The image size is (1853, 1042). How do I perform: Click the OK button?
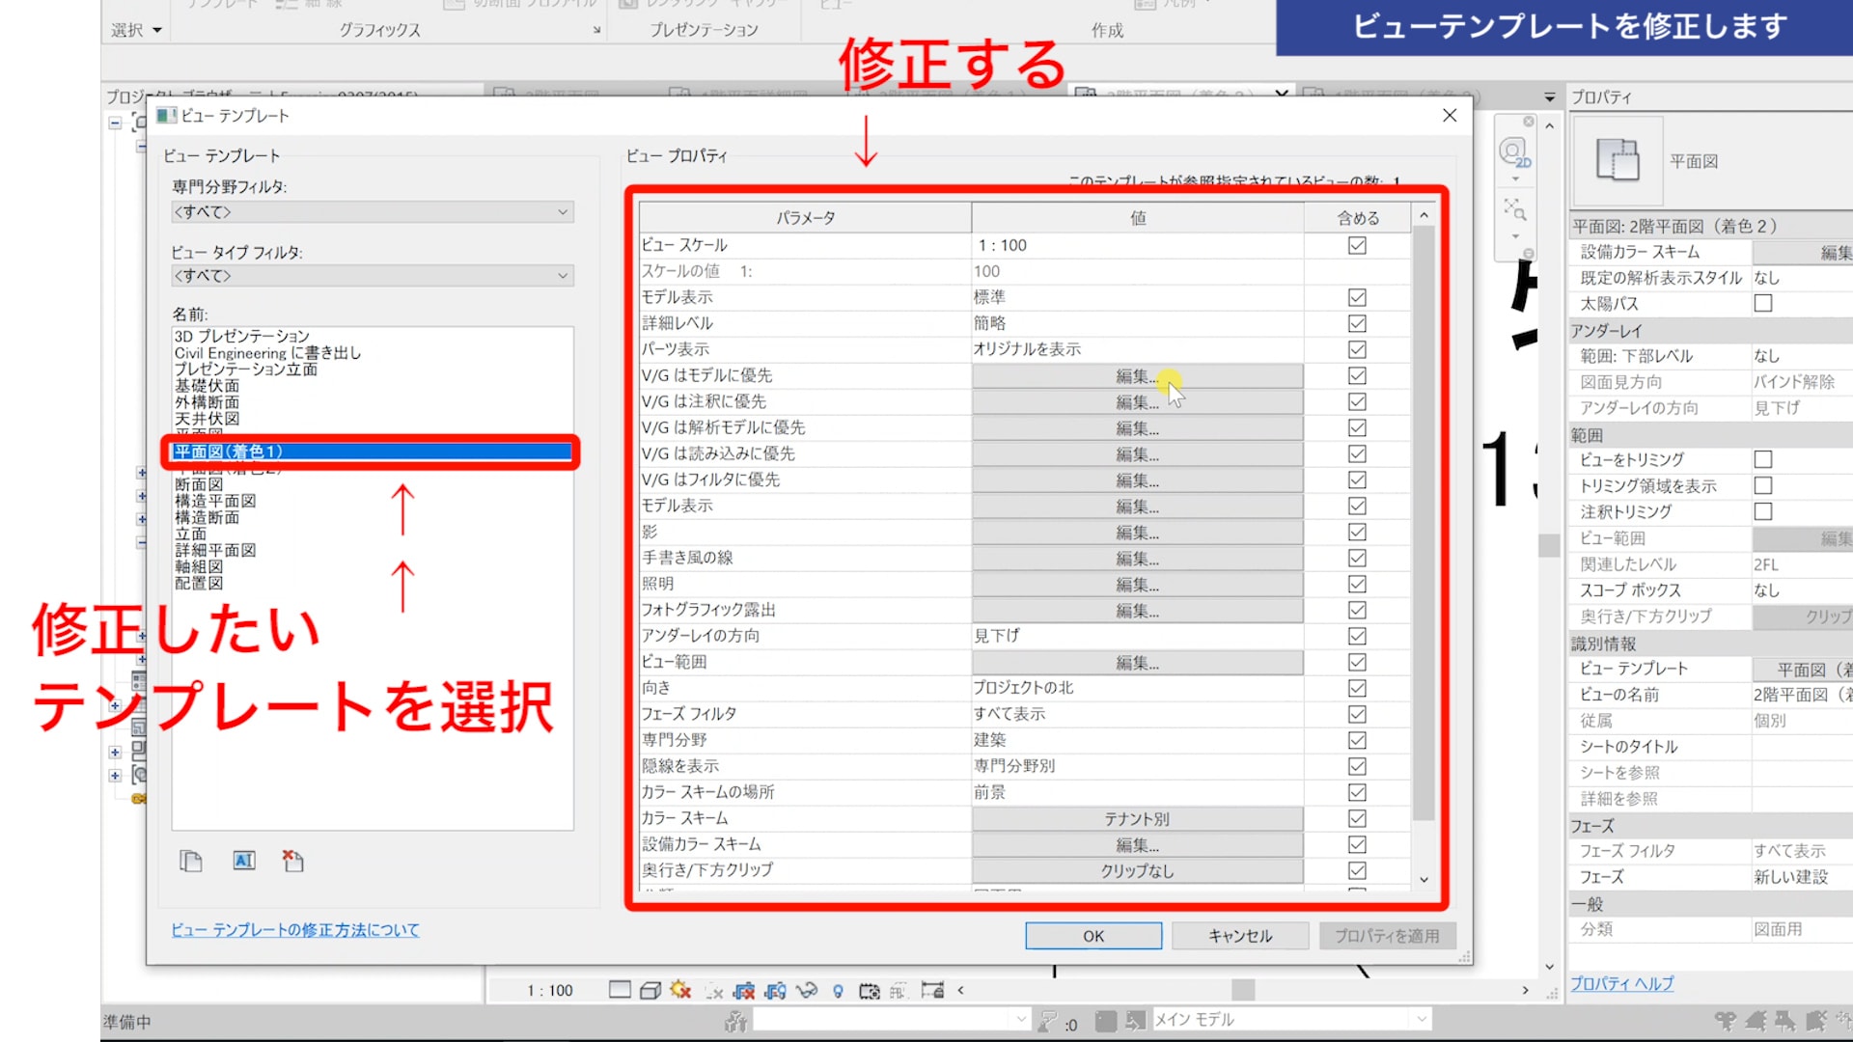1092,936
